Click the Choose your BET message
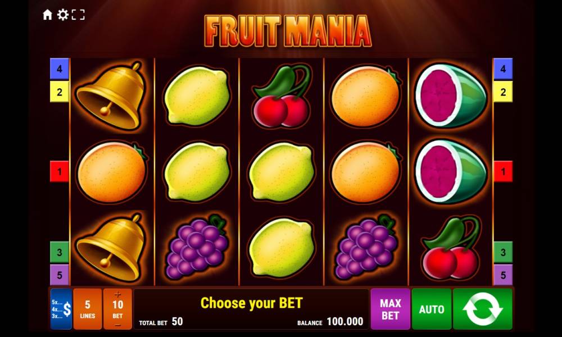Screen dimensions: 562x337 tap(252, 303)
